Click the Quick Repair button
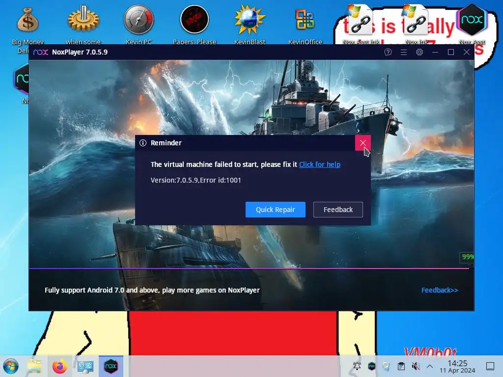Screen dimensions: 503x377 pos(275,209)
